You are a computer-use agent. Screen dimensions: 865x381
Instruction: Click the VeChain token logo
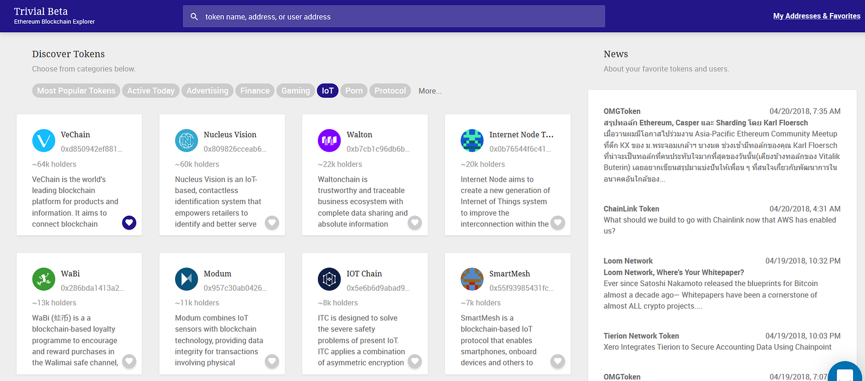point(44,141)
